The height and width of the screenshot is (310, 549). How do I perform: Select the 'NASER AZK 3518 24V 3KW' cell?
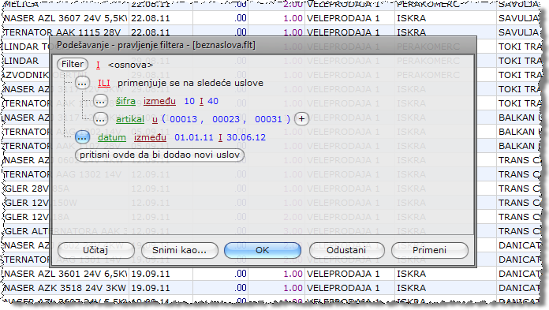pyautogui.click(x=65, y=288)
